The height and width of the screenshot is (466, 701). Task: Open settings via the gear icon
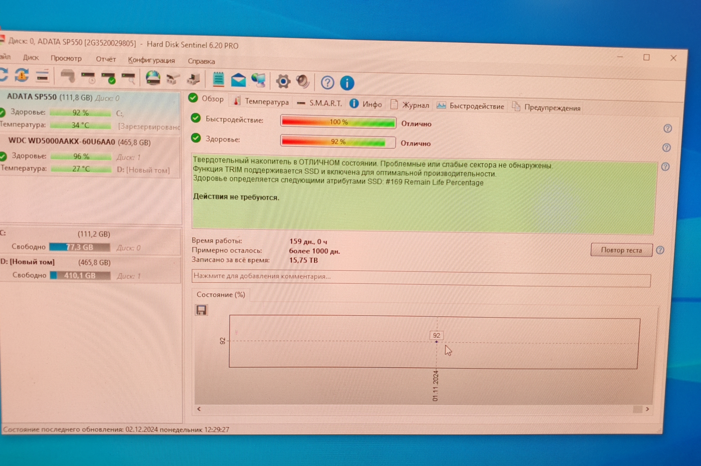click(x=283, y=81)
